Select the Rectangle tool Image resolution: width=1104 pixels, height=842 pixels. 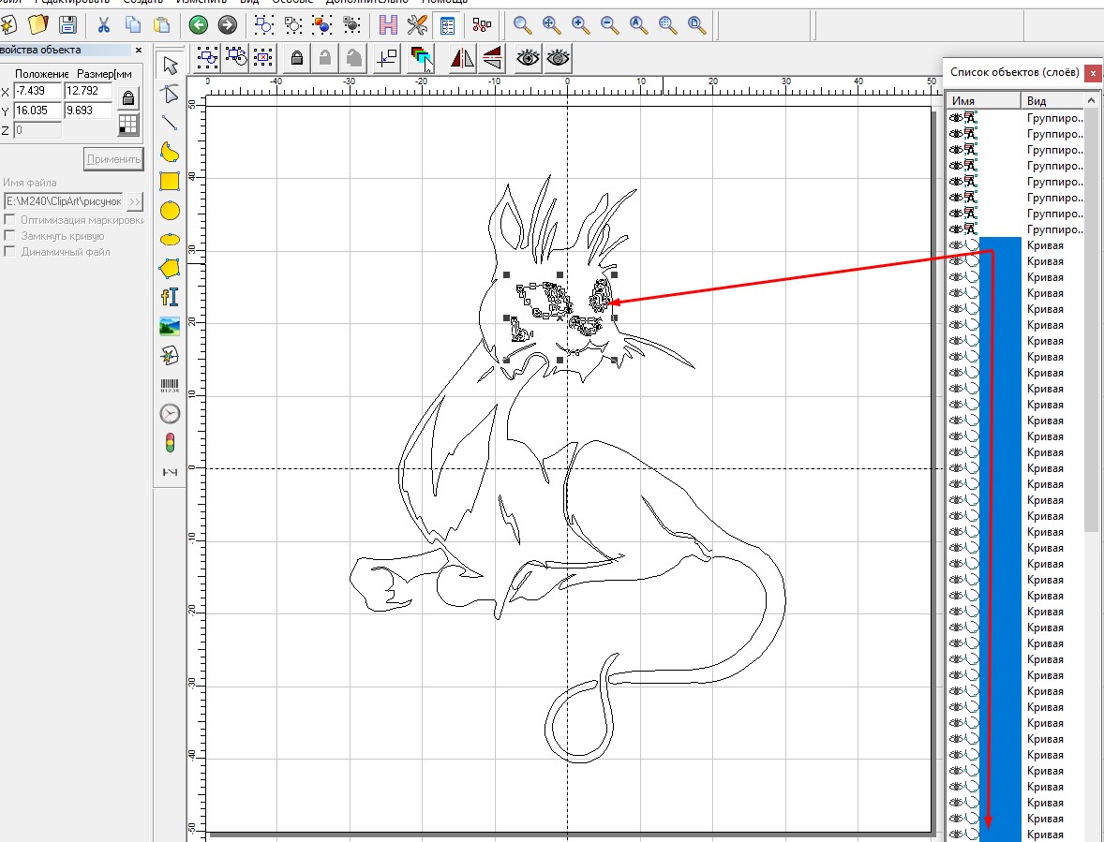pos(170,181)
